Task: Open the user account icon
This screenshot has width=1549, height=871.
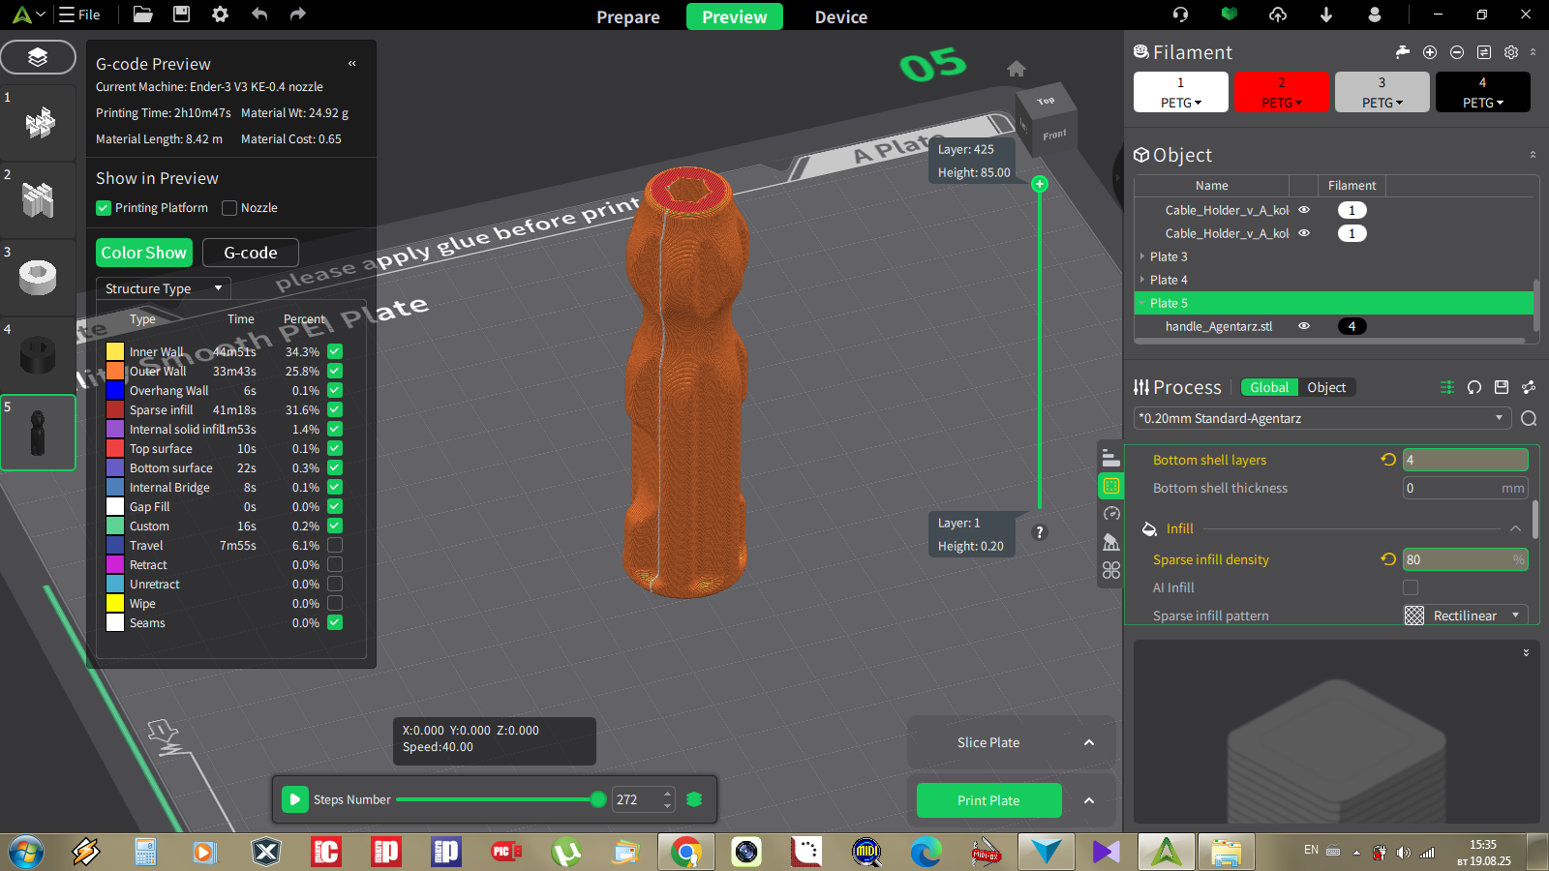Action: coord(1375,15)
